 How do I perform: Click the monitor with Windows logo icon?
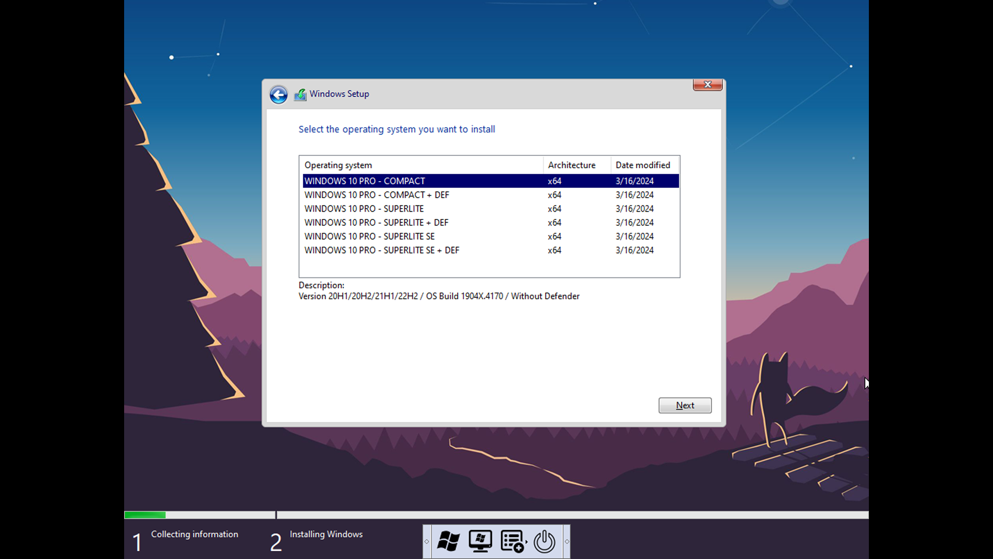[480, 541]
